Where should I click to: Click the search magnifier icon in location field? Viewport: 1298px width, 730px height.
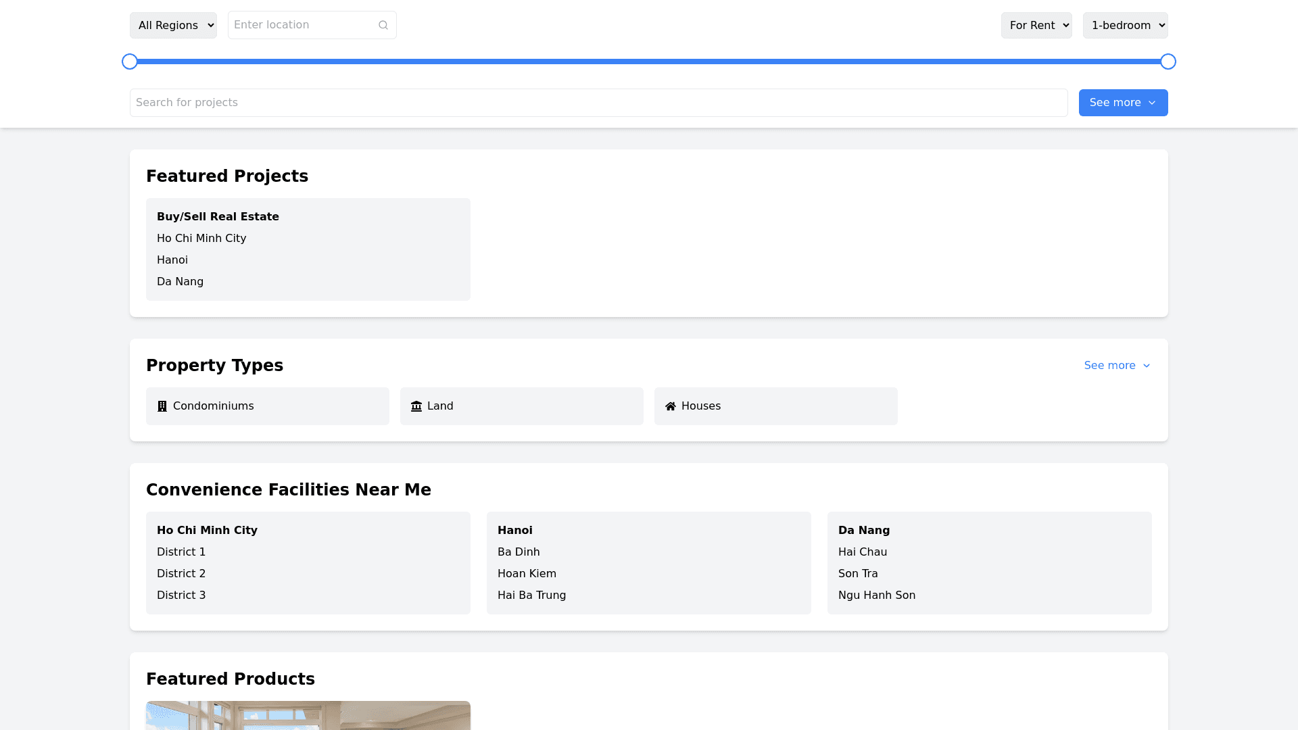[383, 25]
